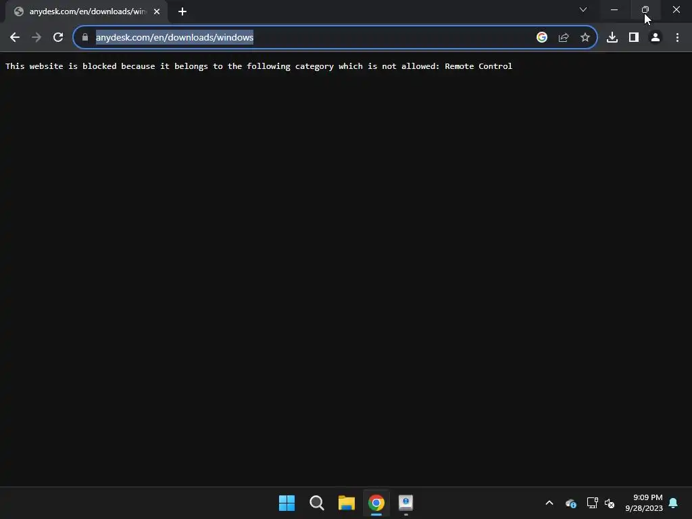692x519 pixels.
Task: Toggle the Chrome side panel
Action: (x=634, y=38)
